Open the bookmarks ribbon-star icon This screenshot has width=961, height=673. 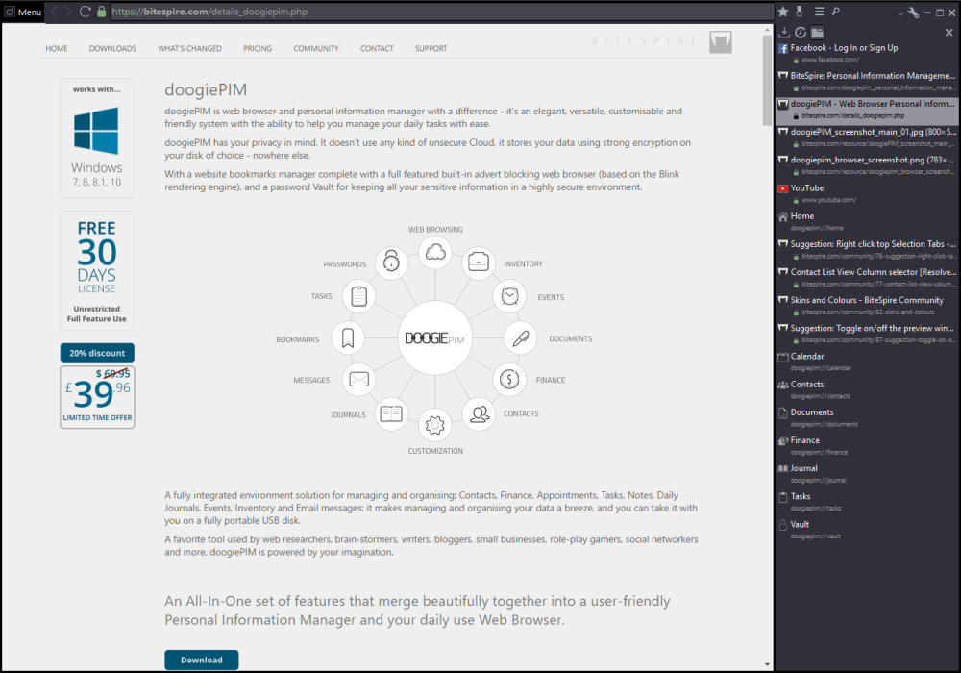point(800,12)
